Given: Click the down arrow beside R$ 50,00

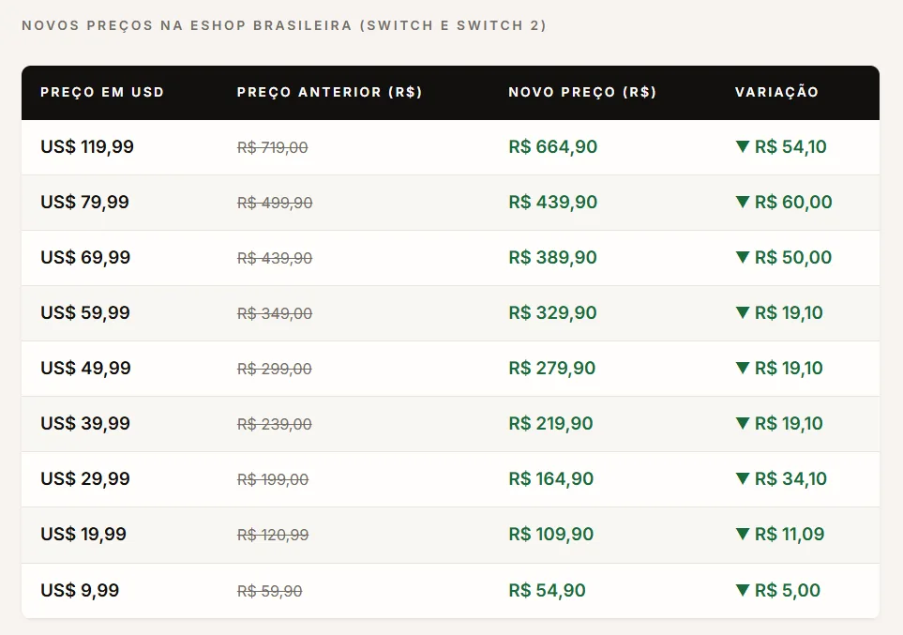Looking at the screenshot, I should pos(743,257).
